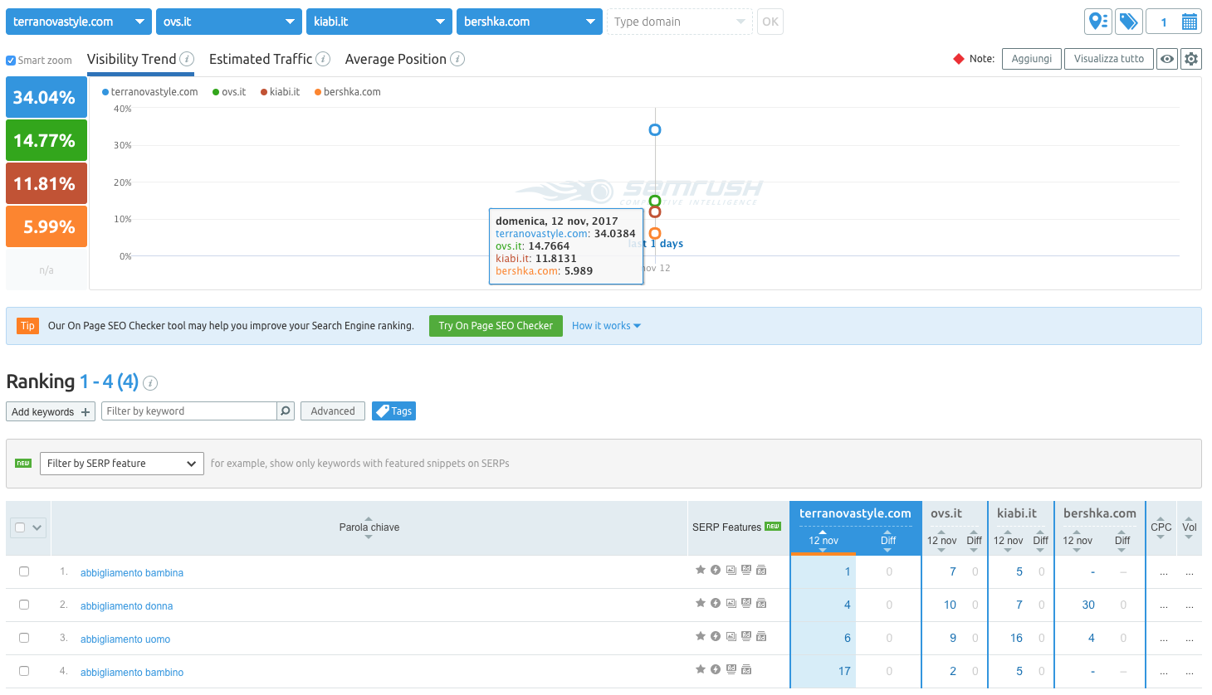
Task: Sort by Parola chiave column header
Action: (x=369, y=527)
